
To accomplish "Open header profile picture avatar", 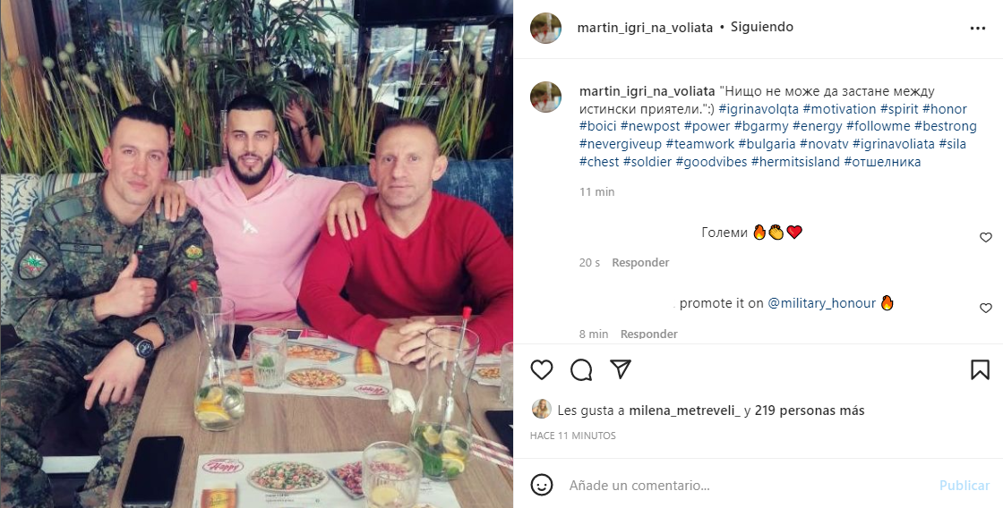I will point(545,28).
